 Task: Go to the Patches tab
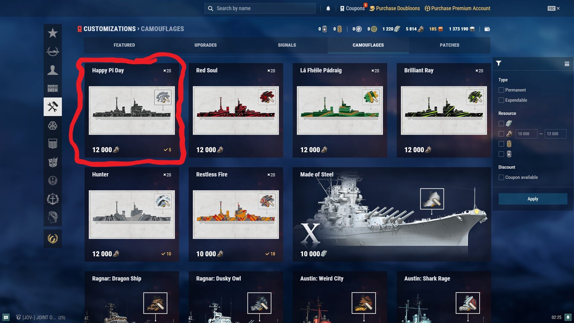(x=449, y=45)
